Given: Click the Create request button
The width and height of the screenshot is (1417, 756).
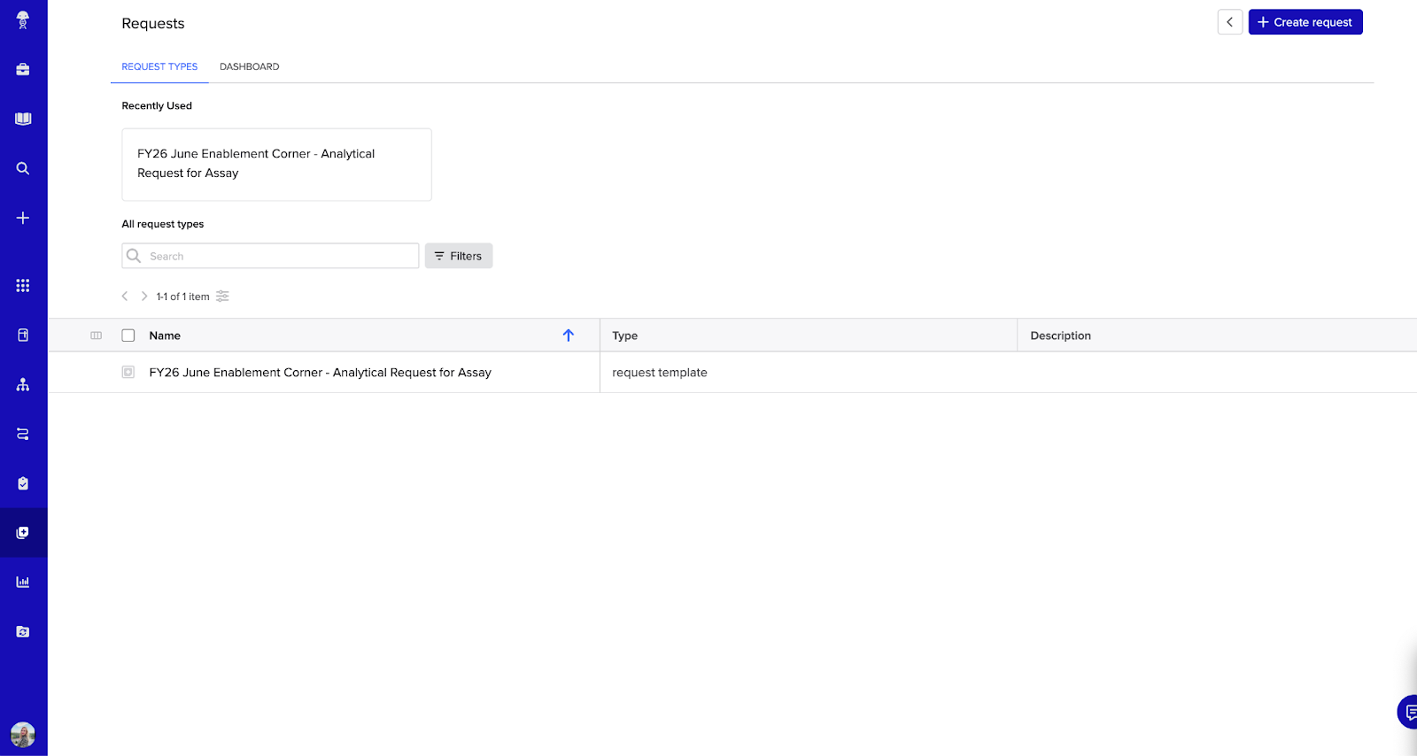Looking at the screenshot, I should pos(1305,22).
